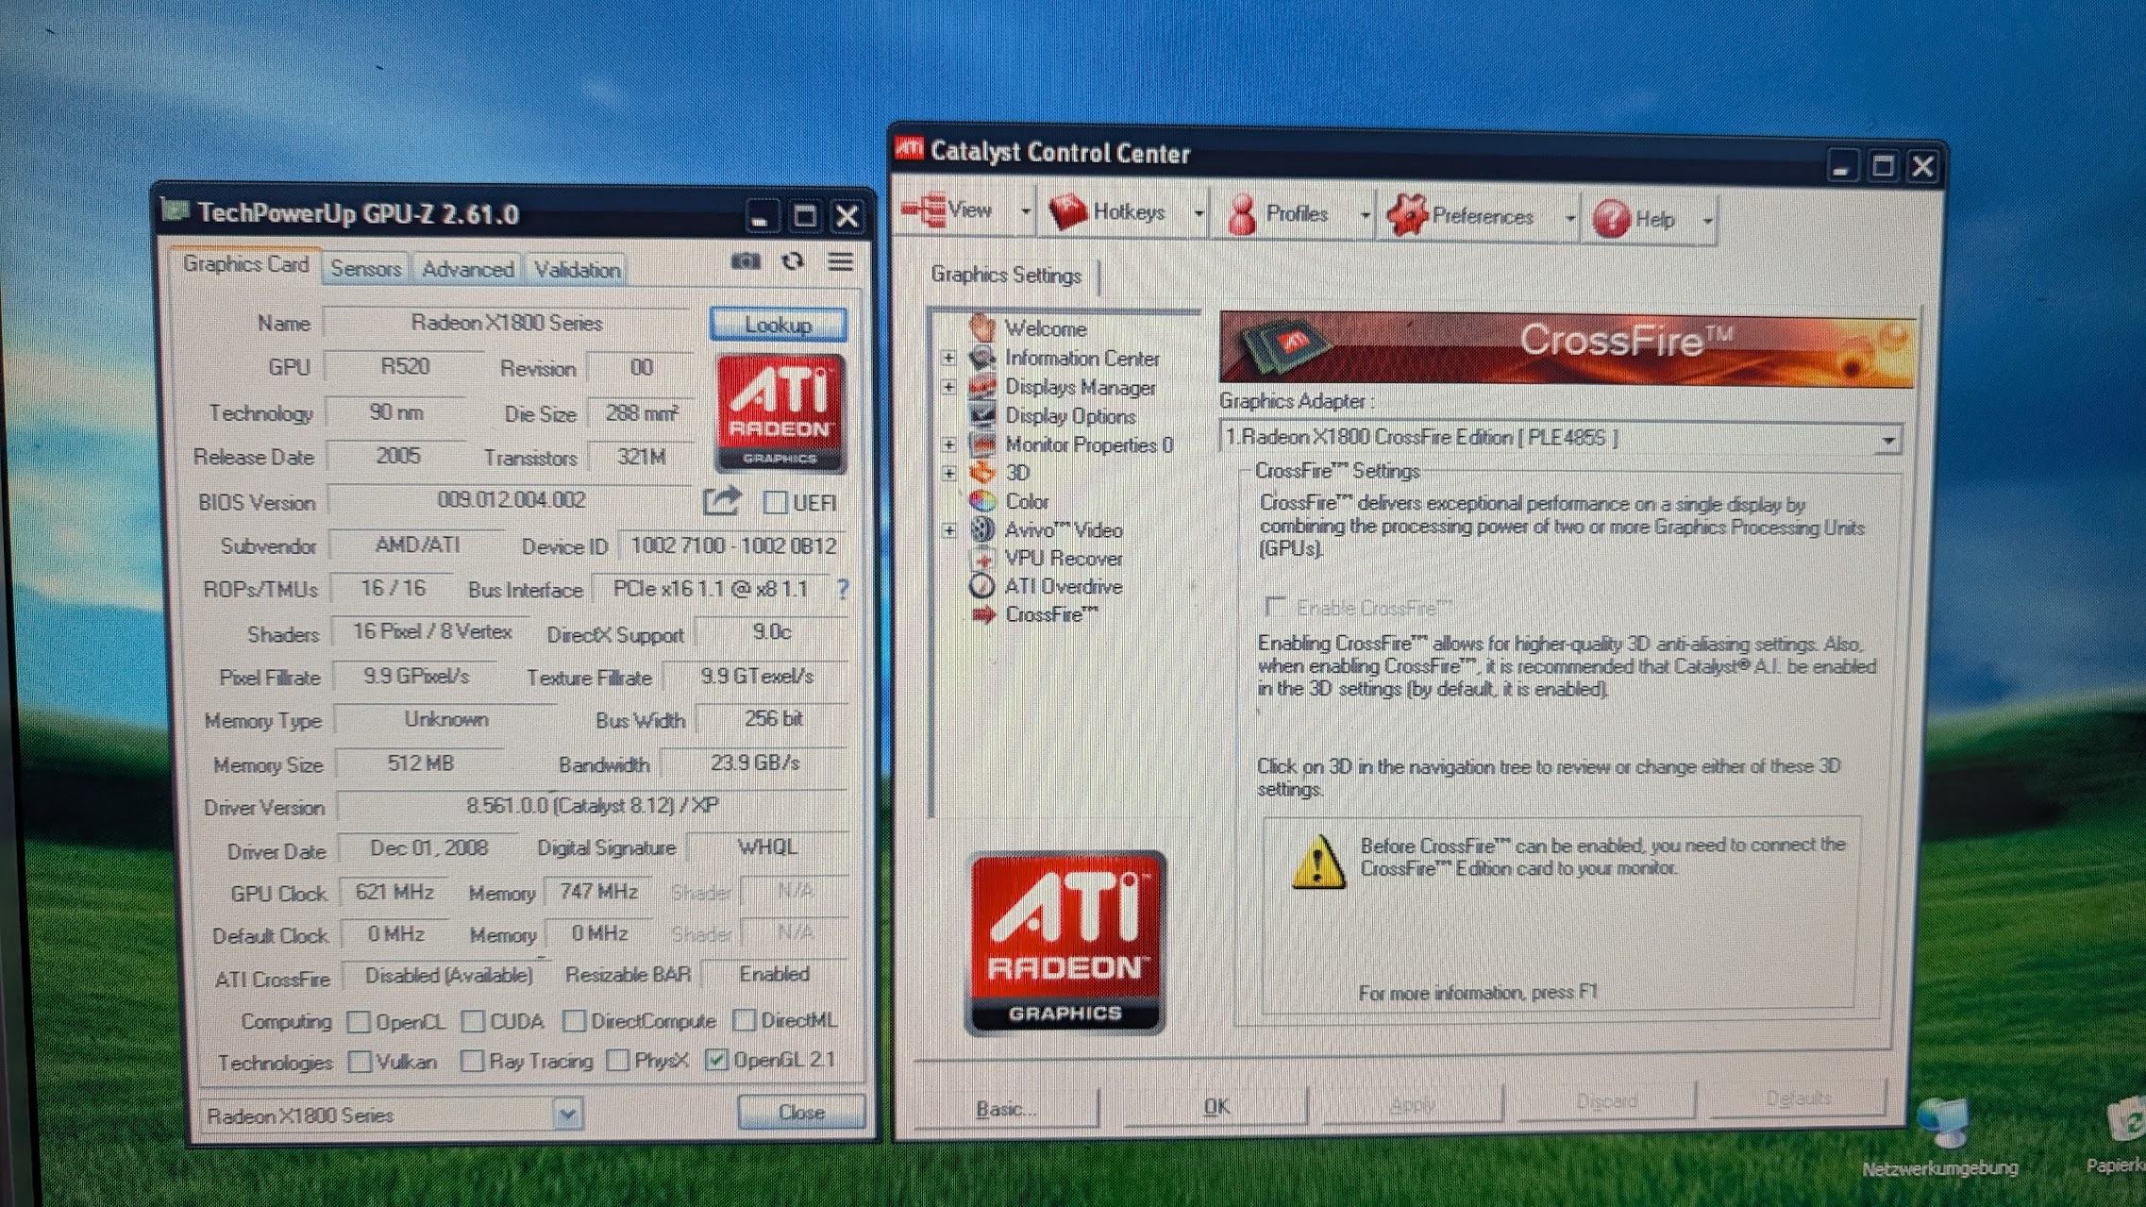Expand the Displays Manager tree node

[948, 387]
